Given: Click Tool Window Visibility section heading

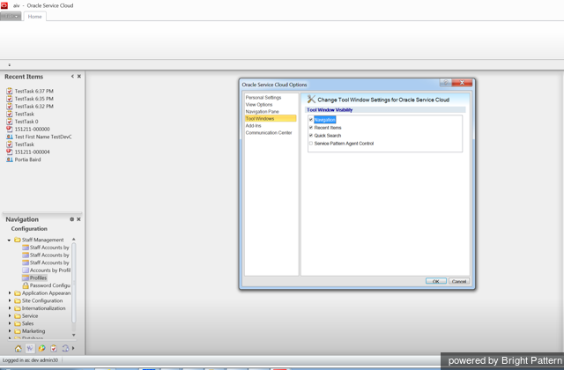Looking at the screenshot, I should [x=330, y=110].
